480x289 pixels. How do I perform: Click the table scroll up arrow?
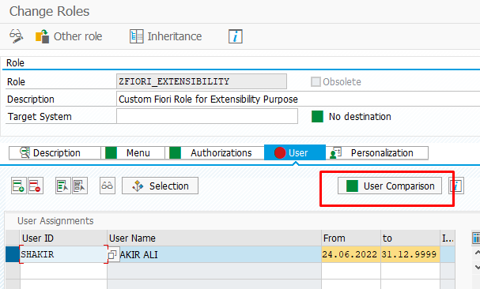pos(477,253)
